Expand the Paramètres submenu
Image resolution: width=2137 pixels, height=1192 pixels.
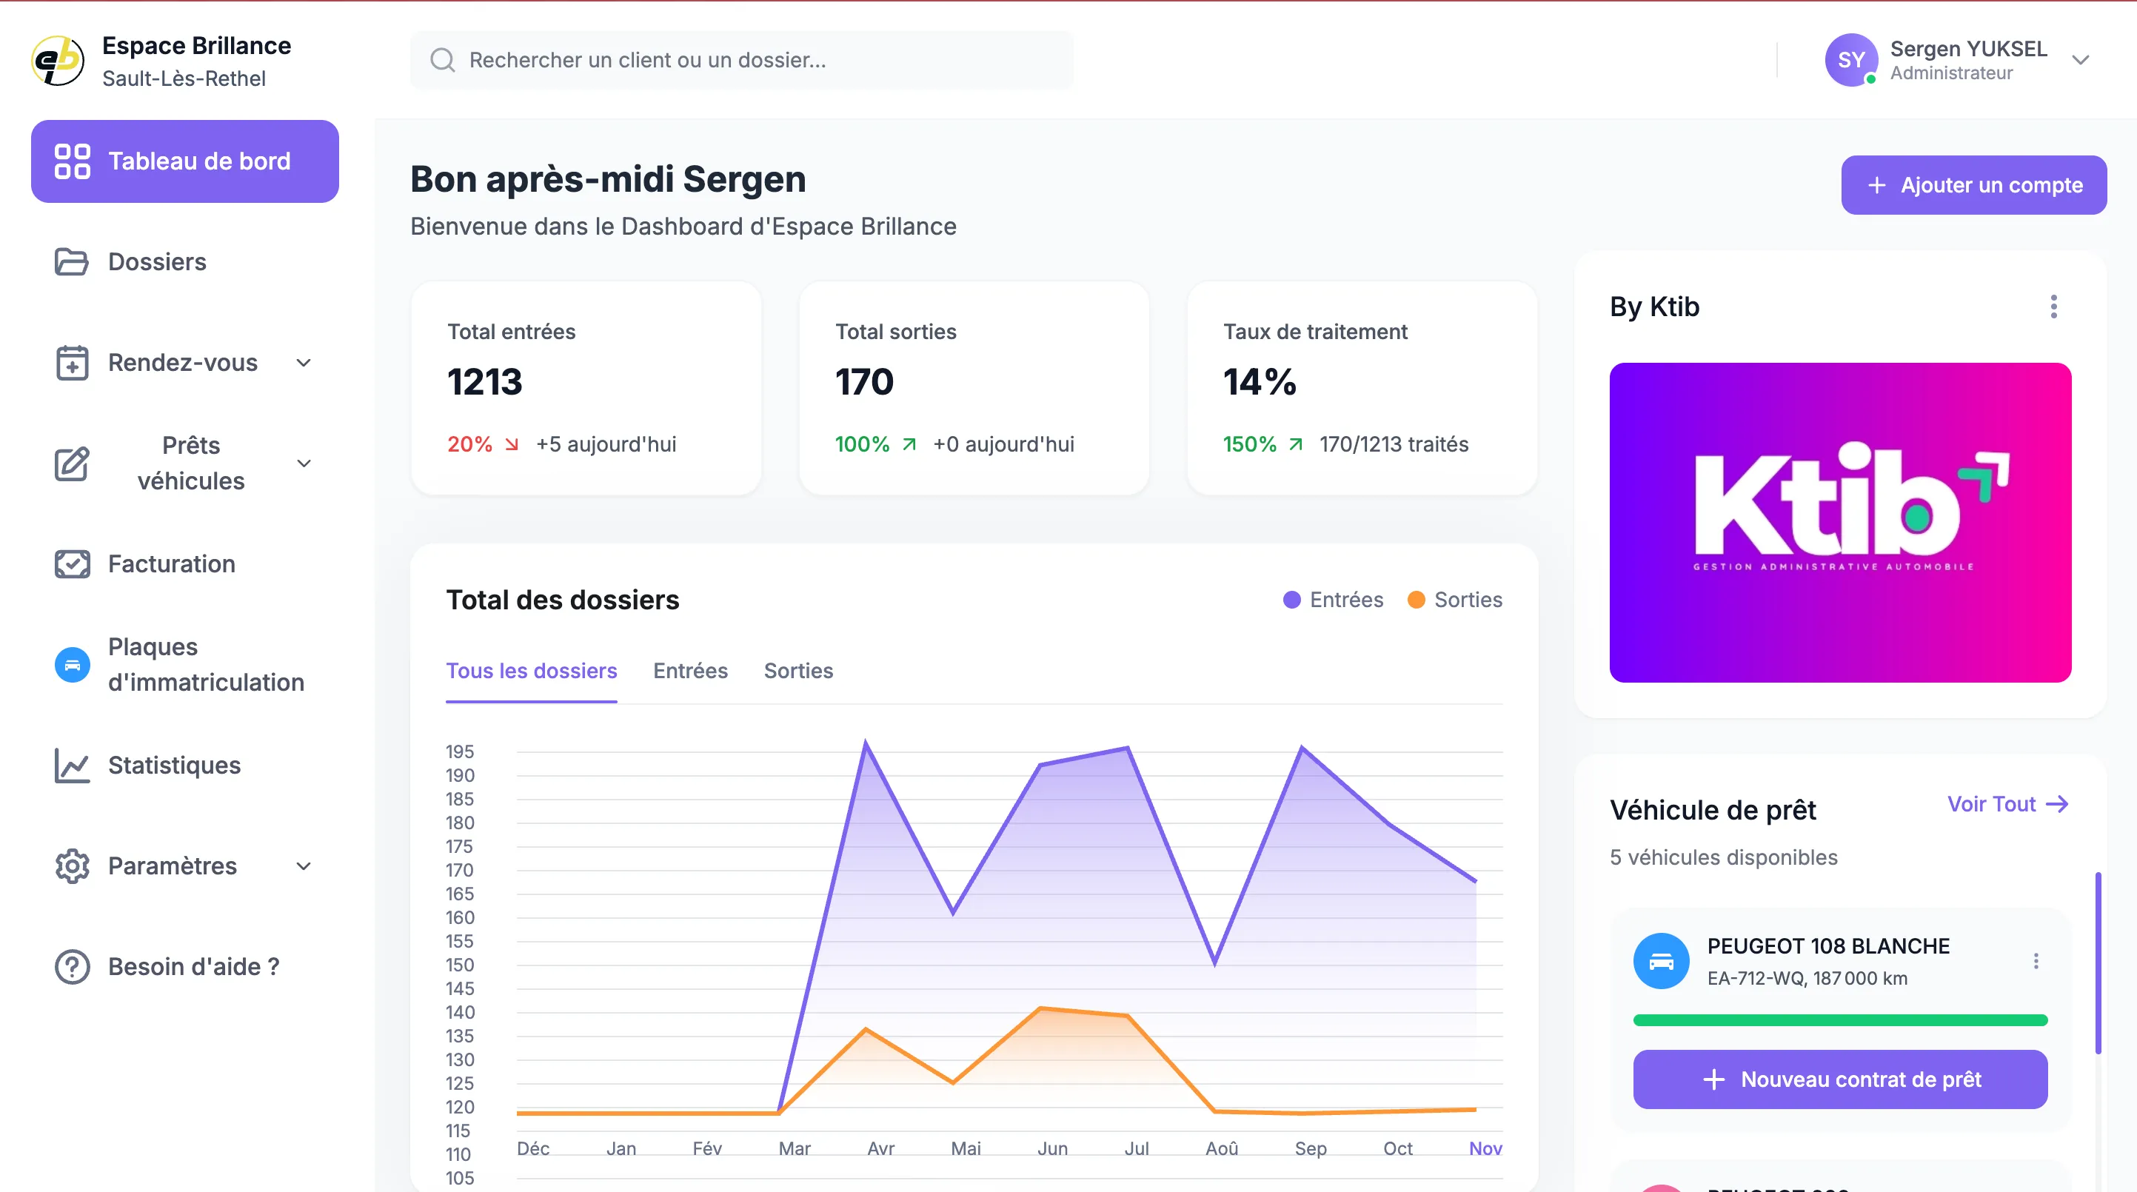(304, 865)
